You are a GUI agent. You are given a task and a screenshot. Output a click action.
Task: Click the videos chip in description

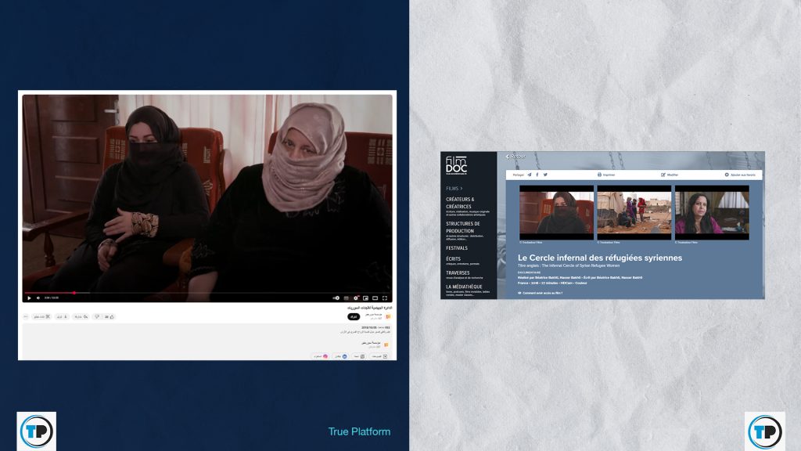point(379,356)
